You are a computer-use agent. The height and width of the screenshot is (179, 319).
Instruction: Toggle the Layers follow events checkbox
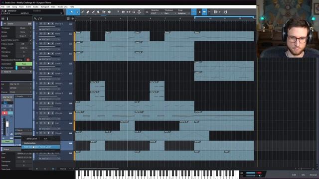[30, 40]
